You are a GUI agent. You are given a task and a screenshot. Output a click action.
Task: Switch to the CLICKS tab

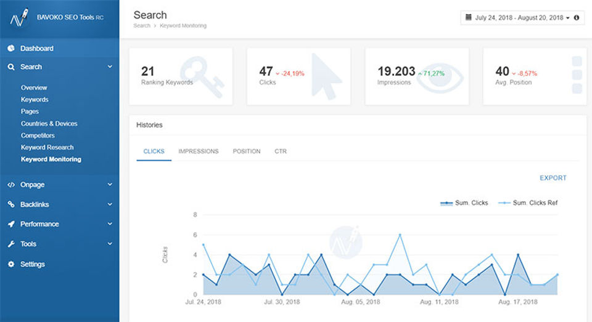(154, 151)
